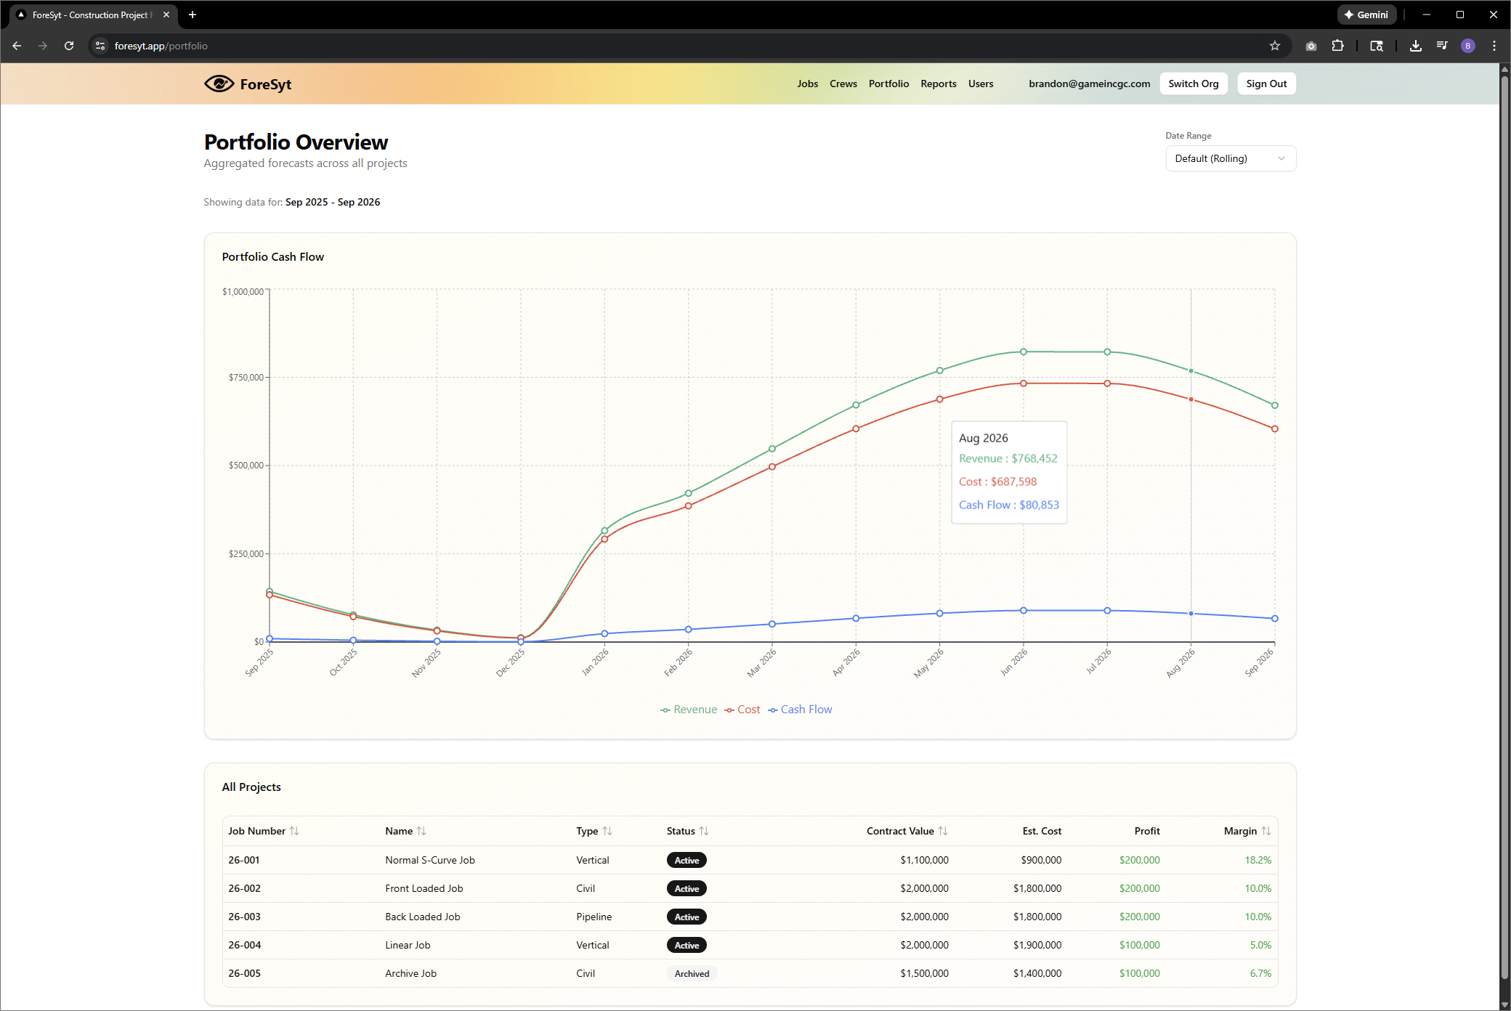
Task: Click the purple profile avatar icon
Action: [x=1467, y=45]
